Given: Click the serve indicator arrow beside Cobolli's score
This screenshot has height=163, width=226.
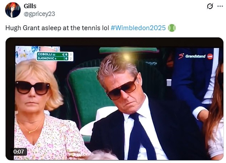Looking at the screenshot, I should tap(63, 54).
